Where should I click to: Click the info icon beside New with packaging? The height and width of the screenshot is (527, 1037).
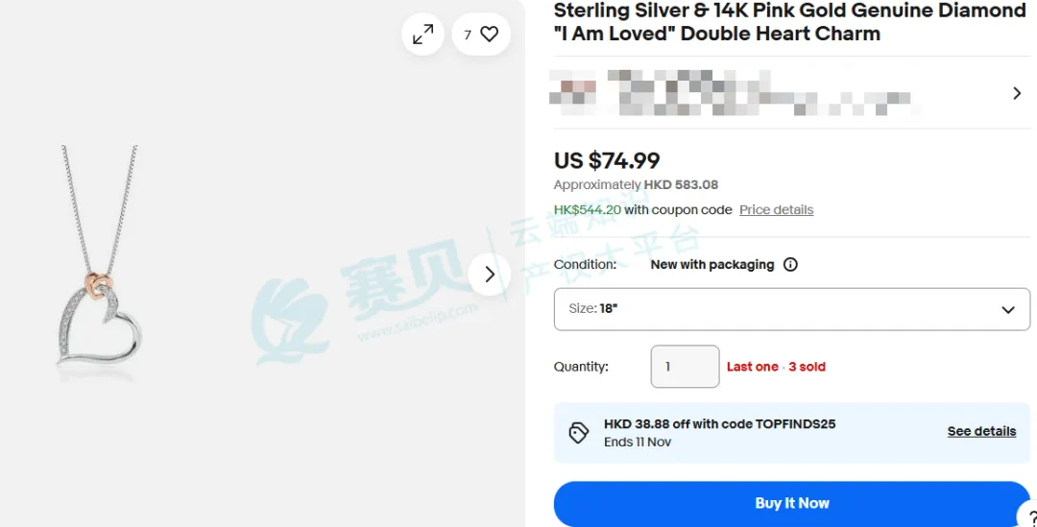pos(790,265)
